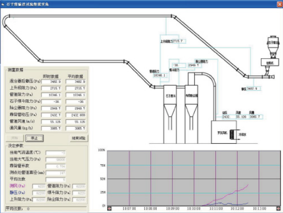The image size is (283, 213).
Task: Click the 10:12:00 time marker on chart axis
Action: pyautogui.click(x=237, y=208)
